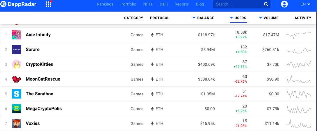The width and height of the screenshot is (317, 131).
Task: Sort table by Volume column
Action: [269, 18]
